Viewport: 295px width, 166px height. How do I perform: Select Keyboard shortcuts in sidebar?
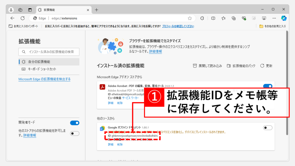click(x=42, y=69)
